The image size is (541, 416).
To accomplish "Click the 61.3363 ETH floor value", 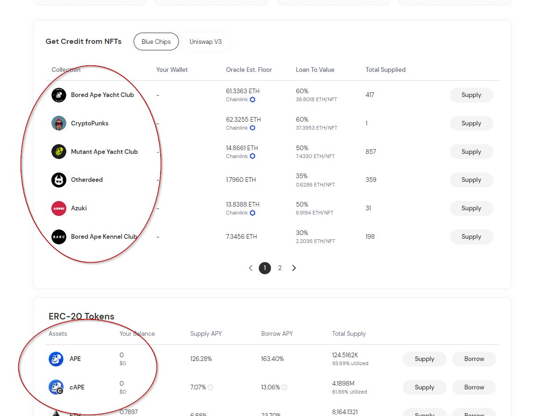I will (x=242, y=91).
